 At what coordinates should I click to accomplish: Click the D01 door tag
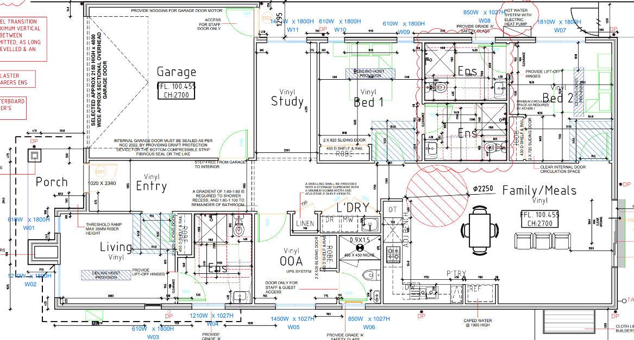click(101, 172)
